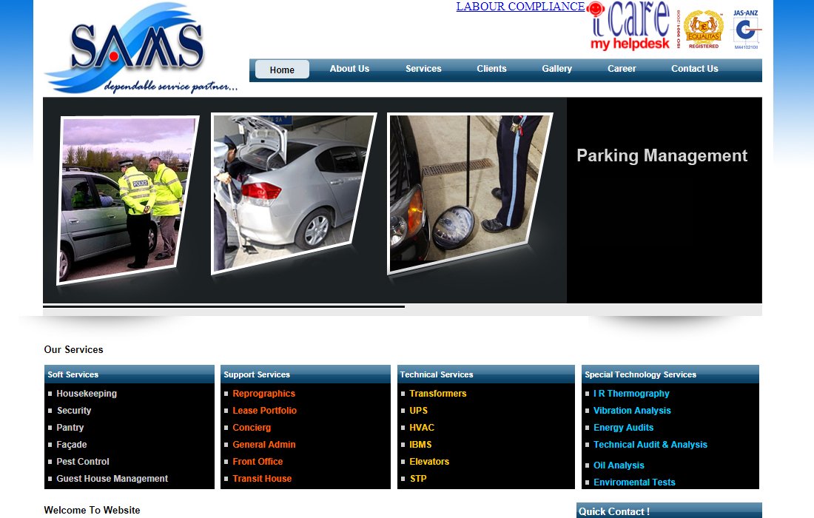Viewport: 814px width, 518px height.
Task: Navigate to the Clients page
Action: tap(491, 69)
